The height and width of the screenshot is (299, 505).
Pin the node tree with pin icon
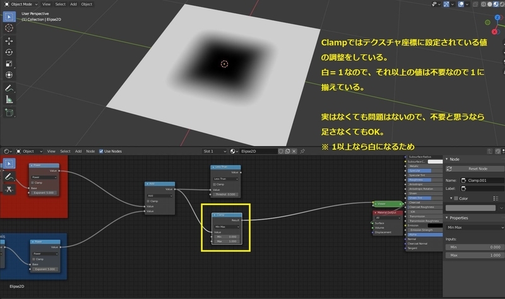pos(302,151)
